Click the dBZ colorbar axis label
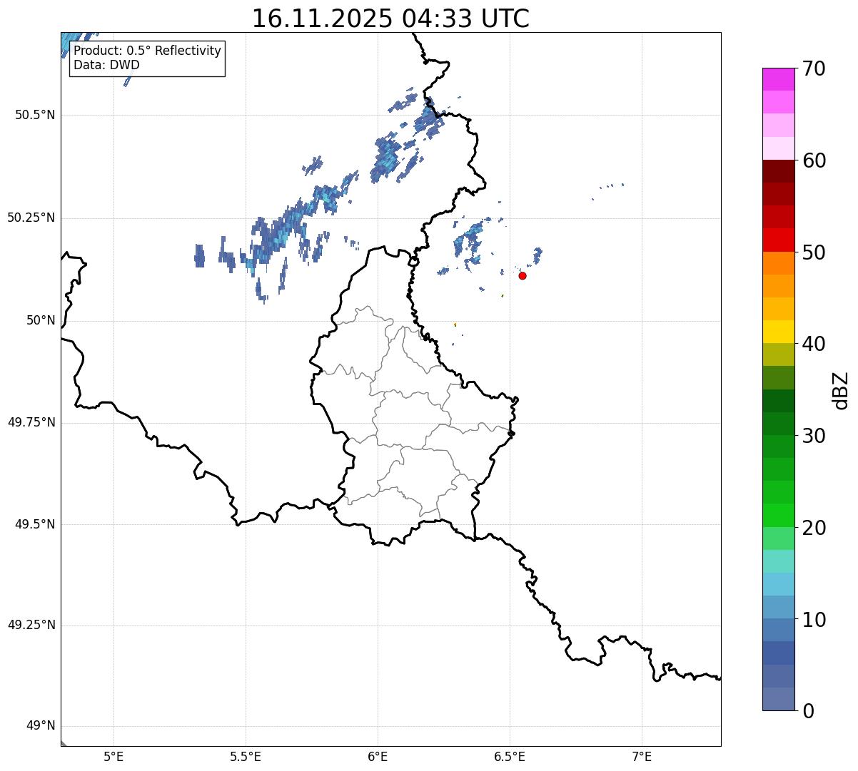Viewport: 858px width, 771px height. (x=841, y=390)
